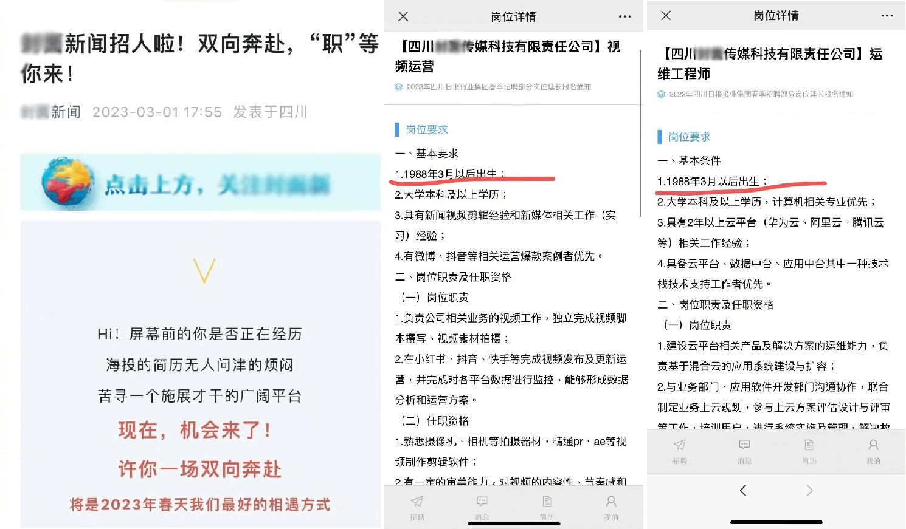Click the scrollbar in middle panel

640,133
